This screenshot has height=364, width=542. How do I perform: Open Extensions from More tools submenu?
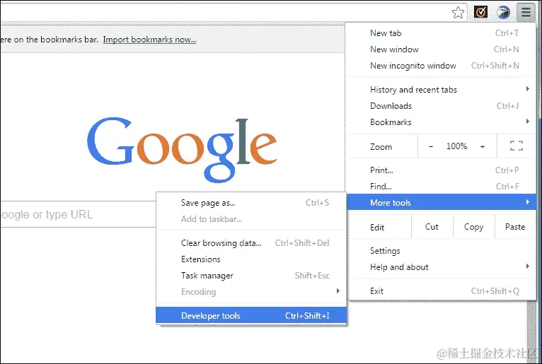251,259
